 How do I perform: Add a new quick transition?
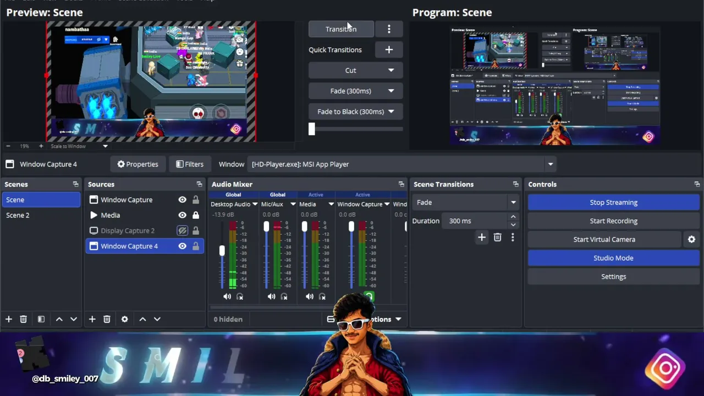point(389,50)
